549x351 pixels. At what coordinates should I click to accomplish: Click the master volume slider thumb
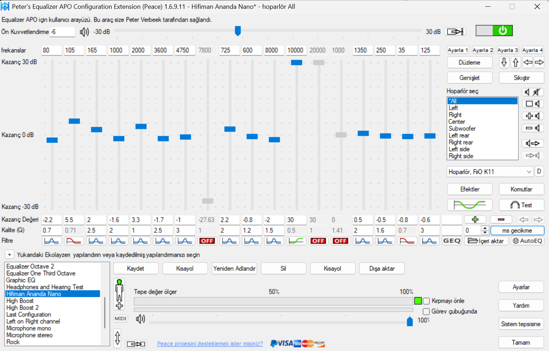pyautogui.click(x=410, y=321)
